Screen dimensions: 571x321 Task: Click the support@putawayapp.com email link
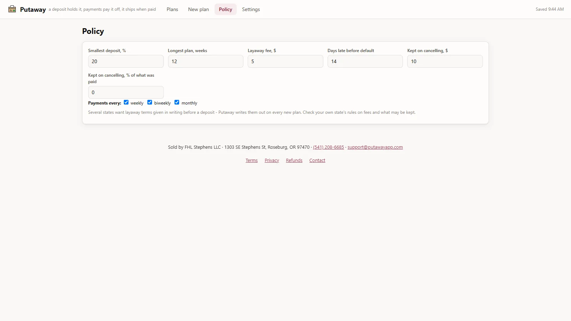tap(375, 147)
